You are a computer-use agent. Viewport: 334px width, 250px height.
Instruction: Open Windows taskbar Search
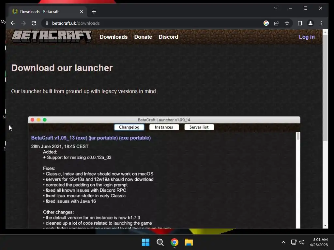click(x=160, y=242)
